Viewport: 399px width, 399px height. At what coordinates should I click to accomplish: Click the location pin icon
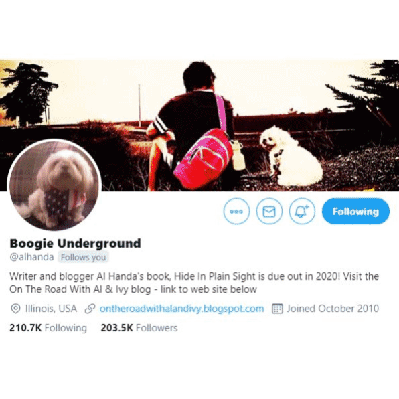(15, 309)
